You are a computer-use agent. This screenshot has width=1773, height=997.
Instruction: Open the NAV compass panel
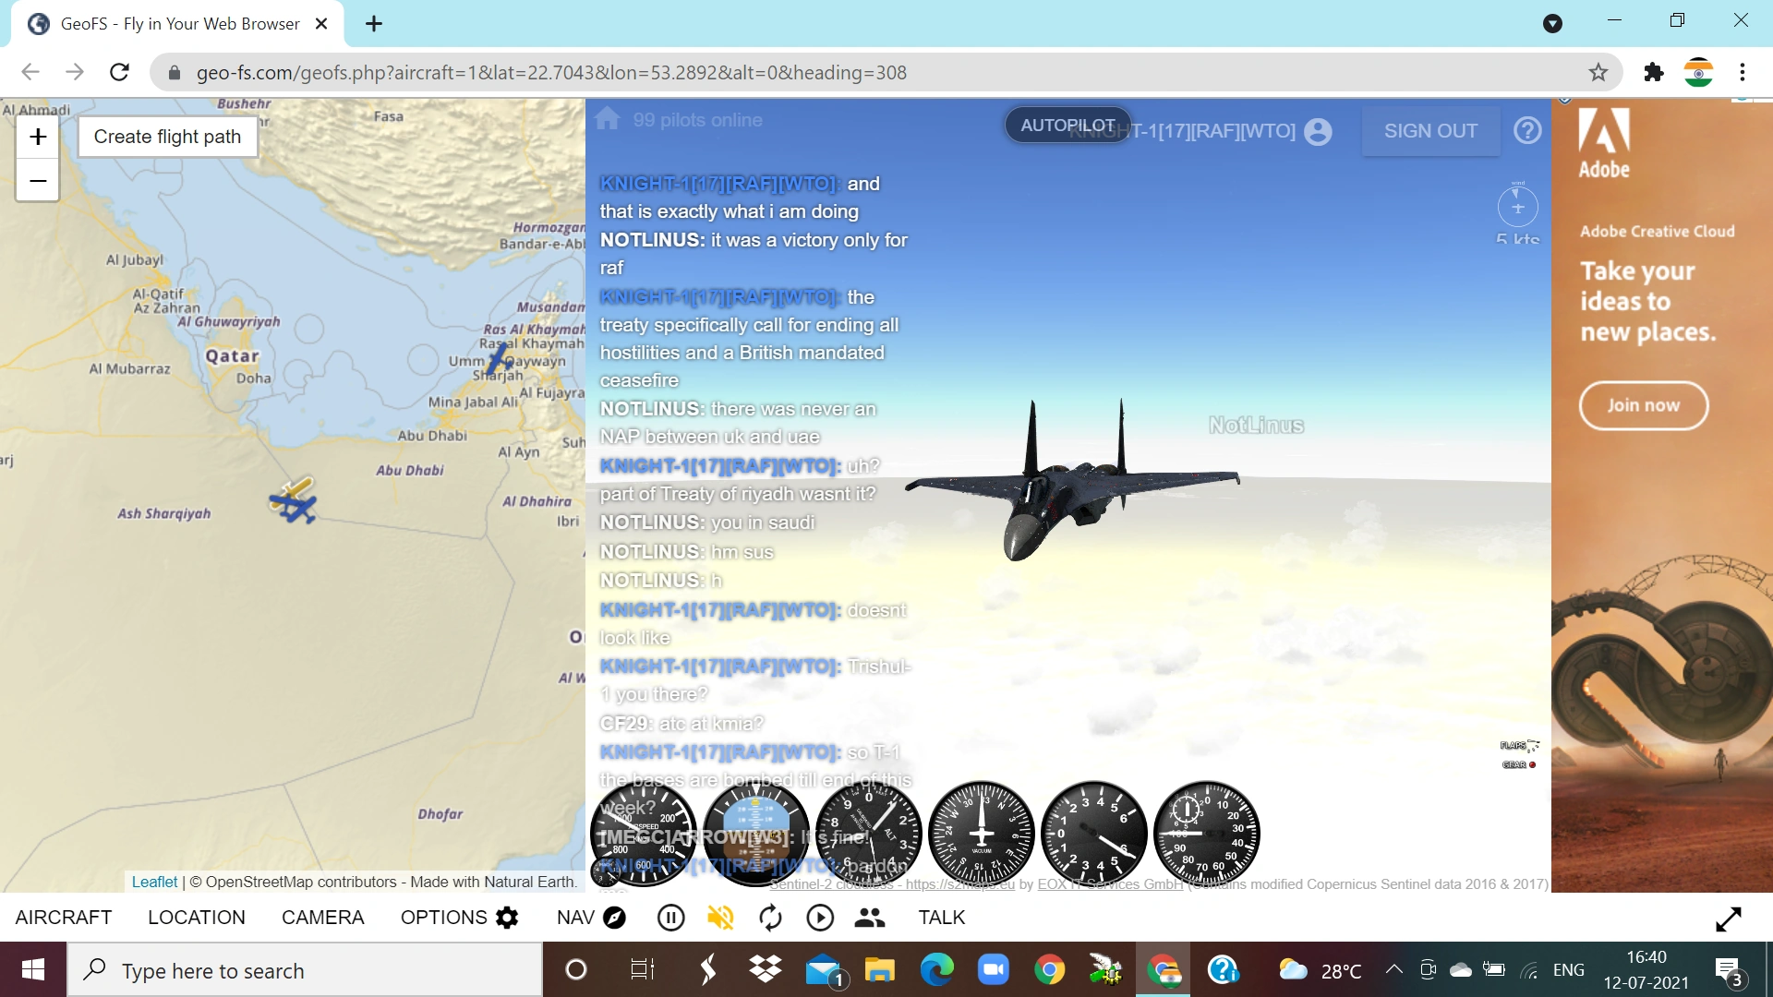(591, 918)
